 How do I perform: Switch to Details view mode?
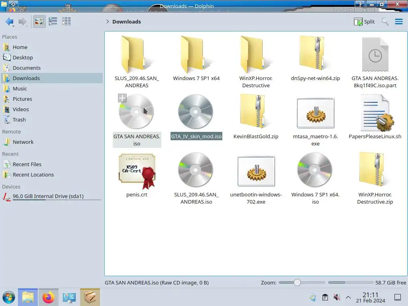67,22
